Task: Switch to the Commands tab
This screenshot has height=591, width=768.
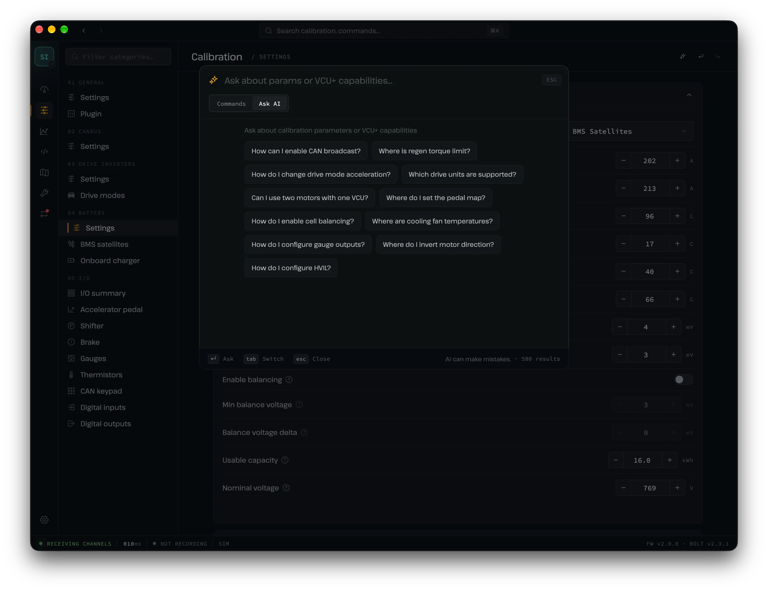Action: 231,104
